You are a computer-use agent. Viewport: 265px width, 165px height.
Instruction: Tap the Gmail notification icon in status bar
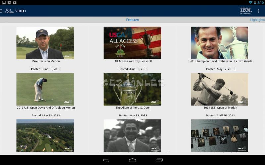click(9, 2)
